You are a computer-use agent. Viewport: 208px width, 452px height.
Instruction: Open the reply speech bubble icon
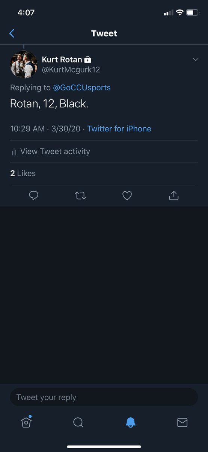pos(34,195)
